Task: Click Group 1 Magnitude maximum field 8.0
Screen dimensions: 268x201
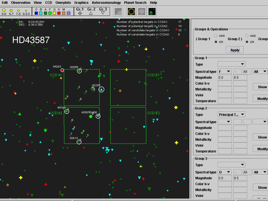Action: pos(240,77)
